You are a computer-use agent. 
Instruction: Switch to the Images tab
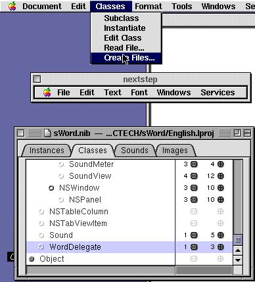[x=175, y=151]
